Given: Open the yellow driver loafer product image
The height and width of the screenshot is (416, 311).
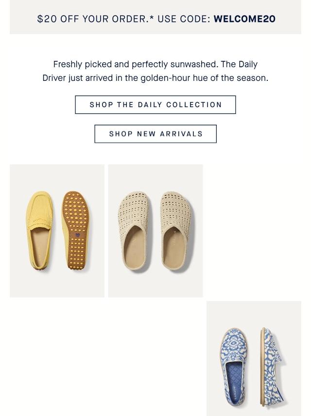Looking at the screenshot, I should (x=57, y=231).
